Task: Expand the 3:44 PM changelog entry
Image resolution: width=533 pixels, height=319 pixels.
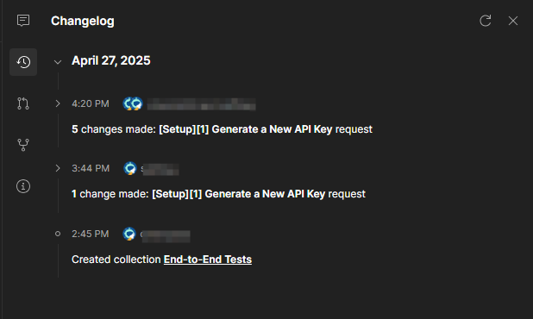Action: point(58,168)
